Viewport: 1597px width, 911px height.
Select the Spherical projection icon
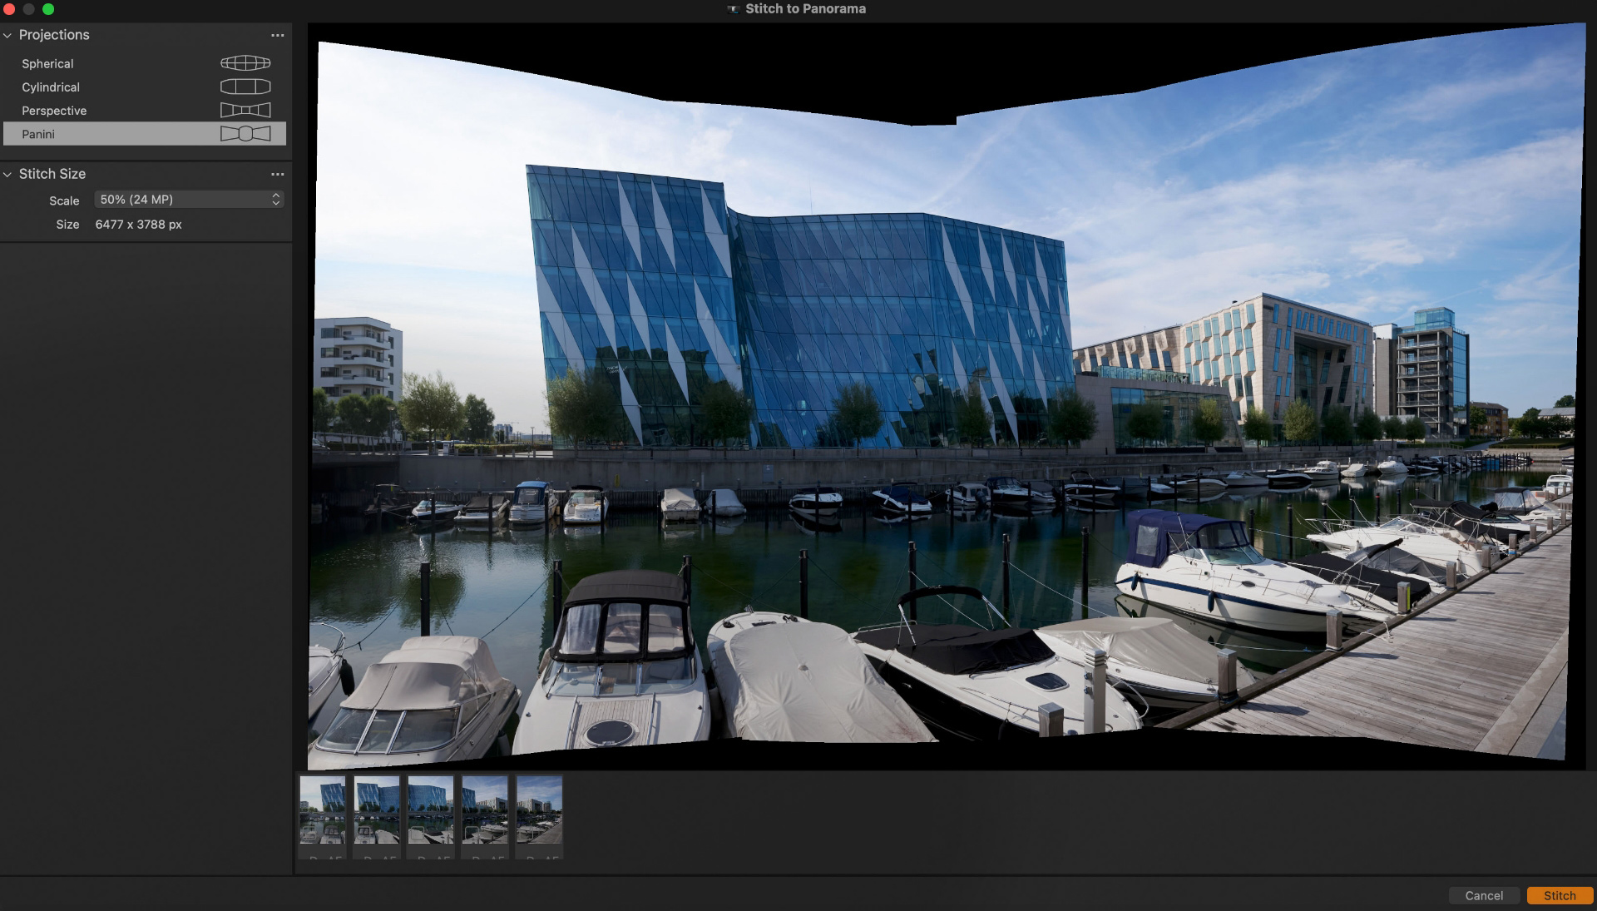pos(245,62)
